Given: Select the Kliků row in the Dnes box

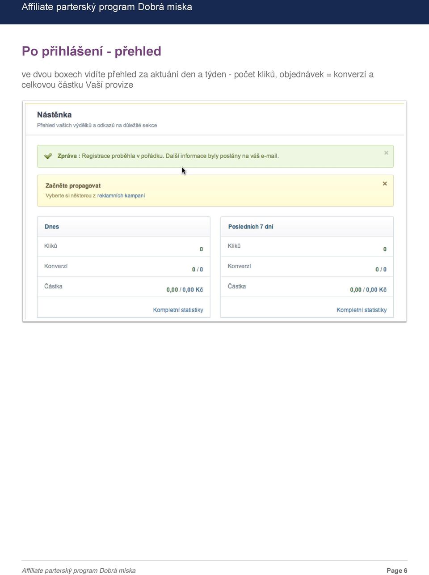Looking at the screenshot, I should click(x=124, y=246).
